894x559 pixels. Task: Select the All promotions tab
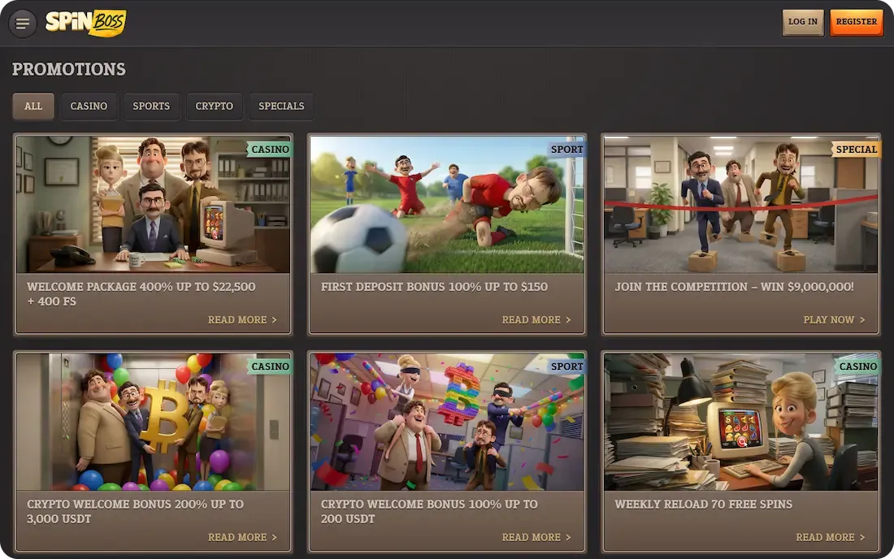tap(33, 106)
